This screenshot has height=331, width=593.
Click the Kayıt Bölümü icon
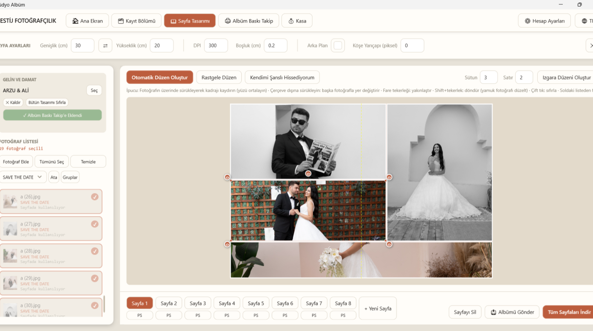tap(121, 21)
